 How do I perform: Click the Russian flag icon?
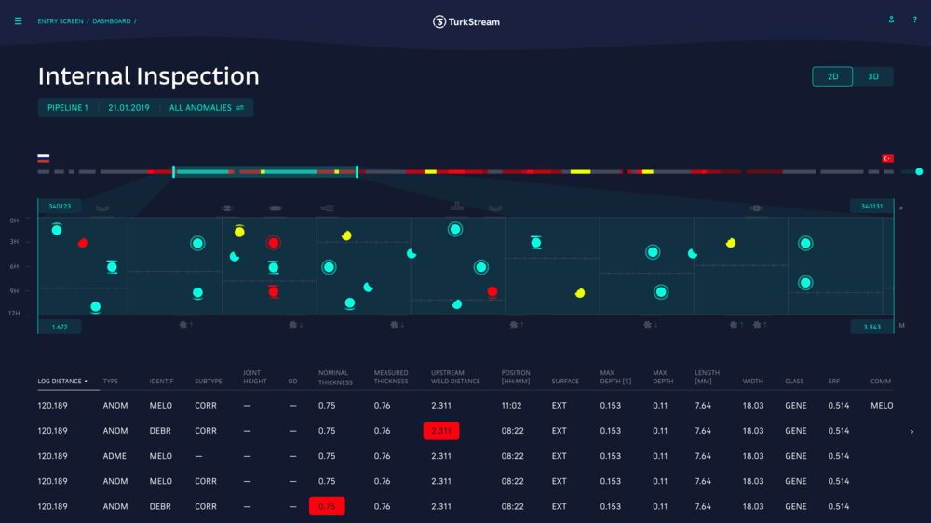tap(44, 159)
